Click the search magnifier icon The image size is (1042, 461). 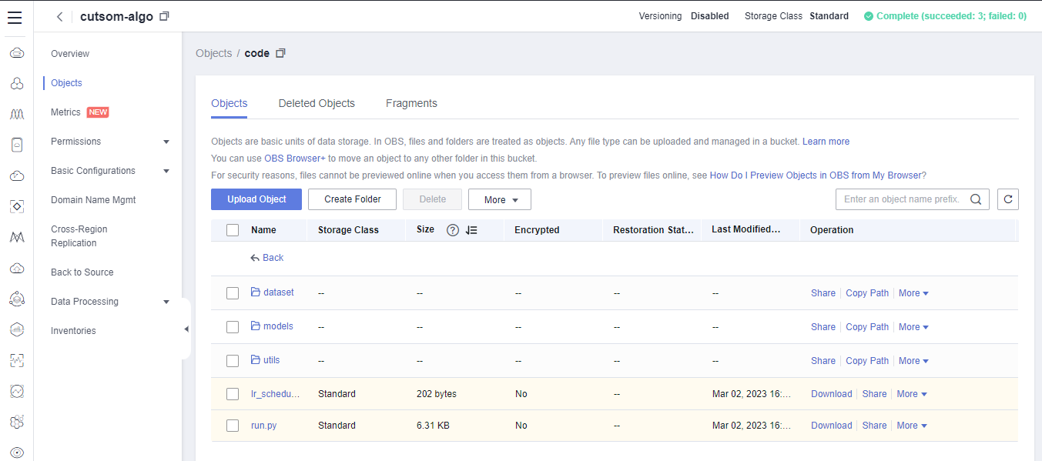point(976,199)
